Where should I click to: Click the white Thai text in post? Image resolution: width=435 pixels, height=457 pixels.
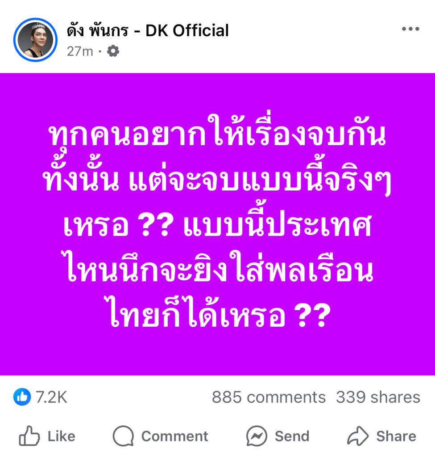point(217,221)
